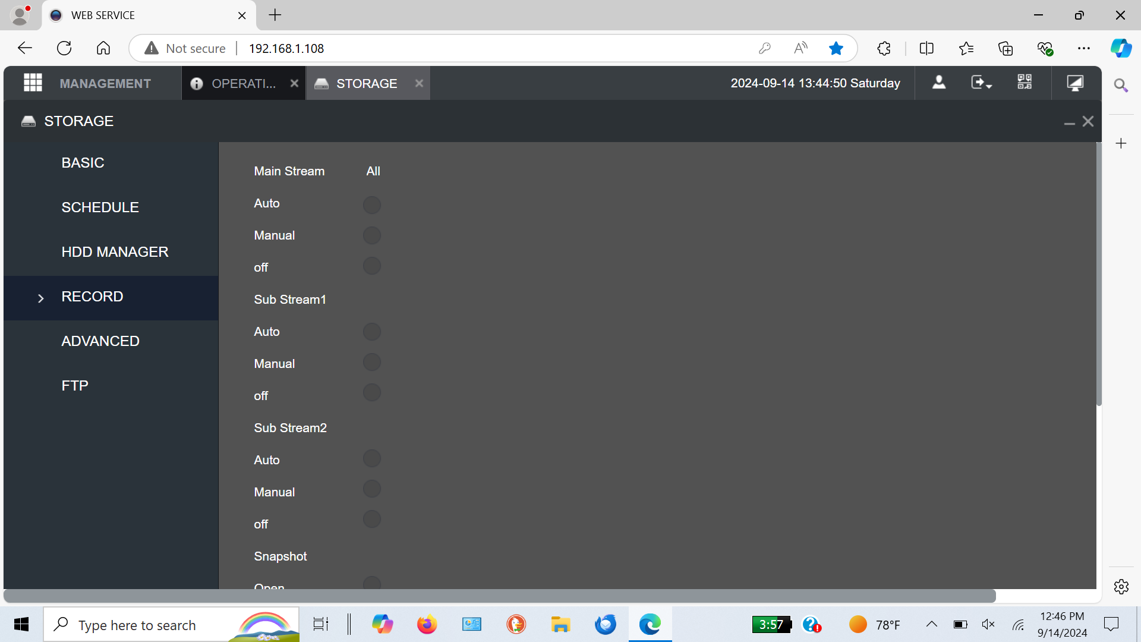
Task: Open the Collections icon
Action: (x=1006, y=48)
